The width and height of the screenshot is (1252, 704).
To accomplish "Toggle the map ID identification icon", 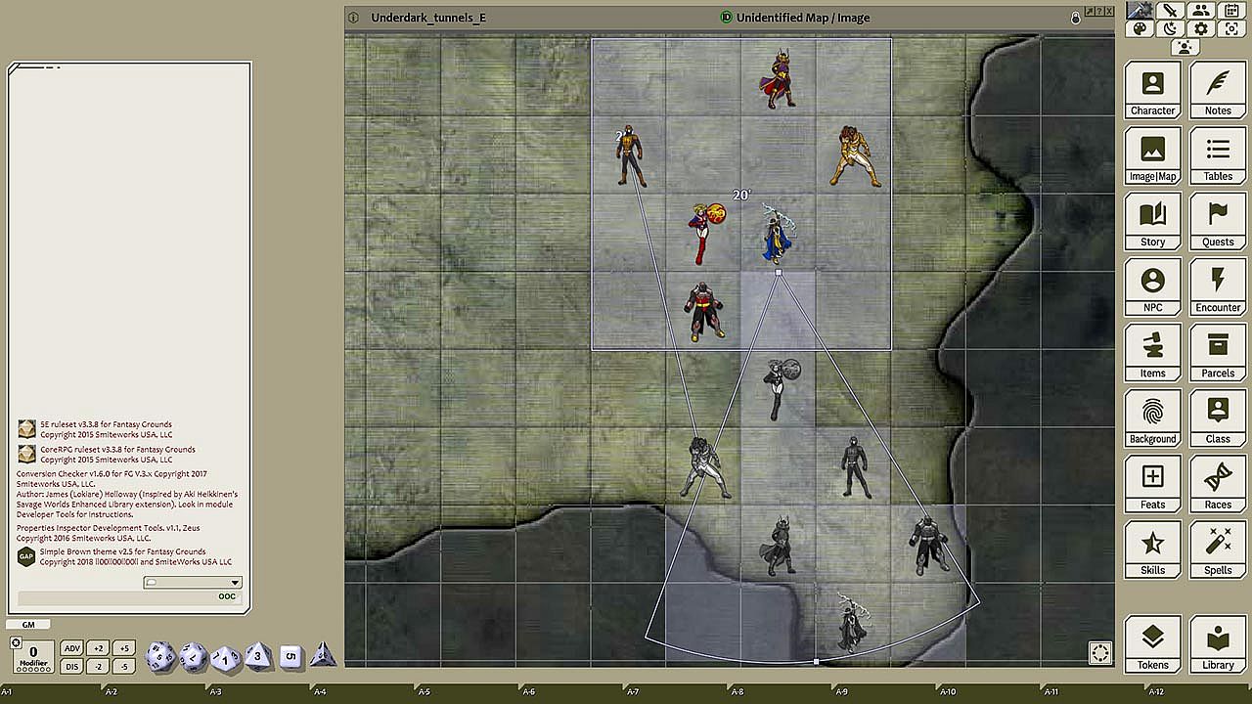I will tap(726, 17).
